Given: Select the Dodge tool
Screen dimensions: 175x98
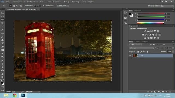Looking at the screenshot, I should coord(2,57).
